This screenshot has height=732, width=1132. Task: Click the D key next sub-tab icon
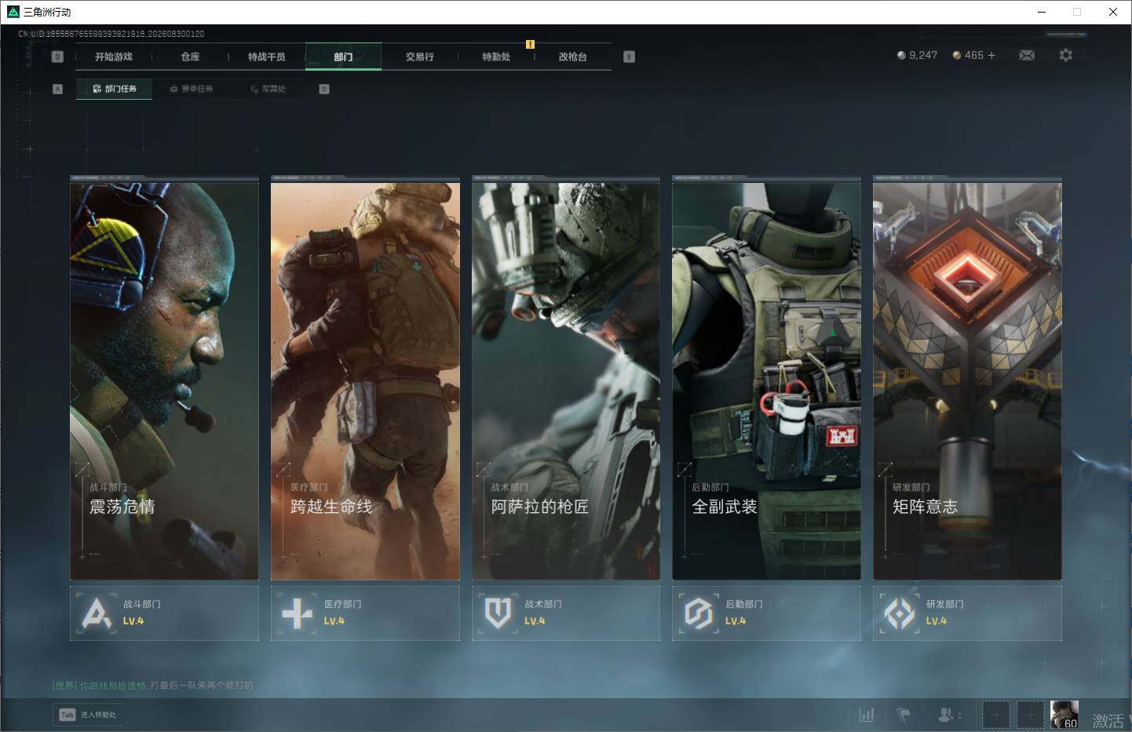click(324, 89)
